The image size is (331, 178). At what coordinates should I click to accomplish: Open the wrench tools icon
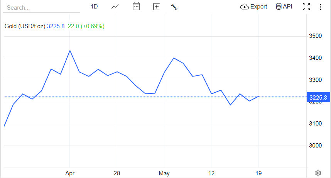coord(174,7)
